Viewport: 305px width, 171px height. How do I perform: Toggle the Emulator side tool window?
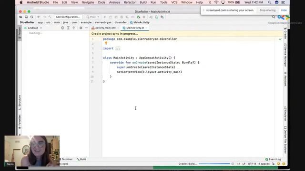click(x=285, y=114)
